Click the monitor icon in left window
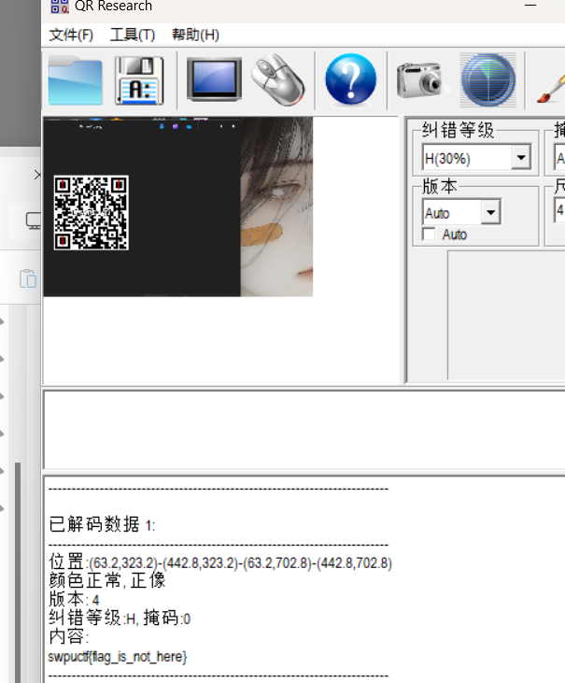 tap(33, 221)
